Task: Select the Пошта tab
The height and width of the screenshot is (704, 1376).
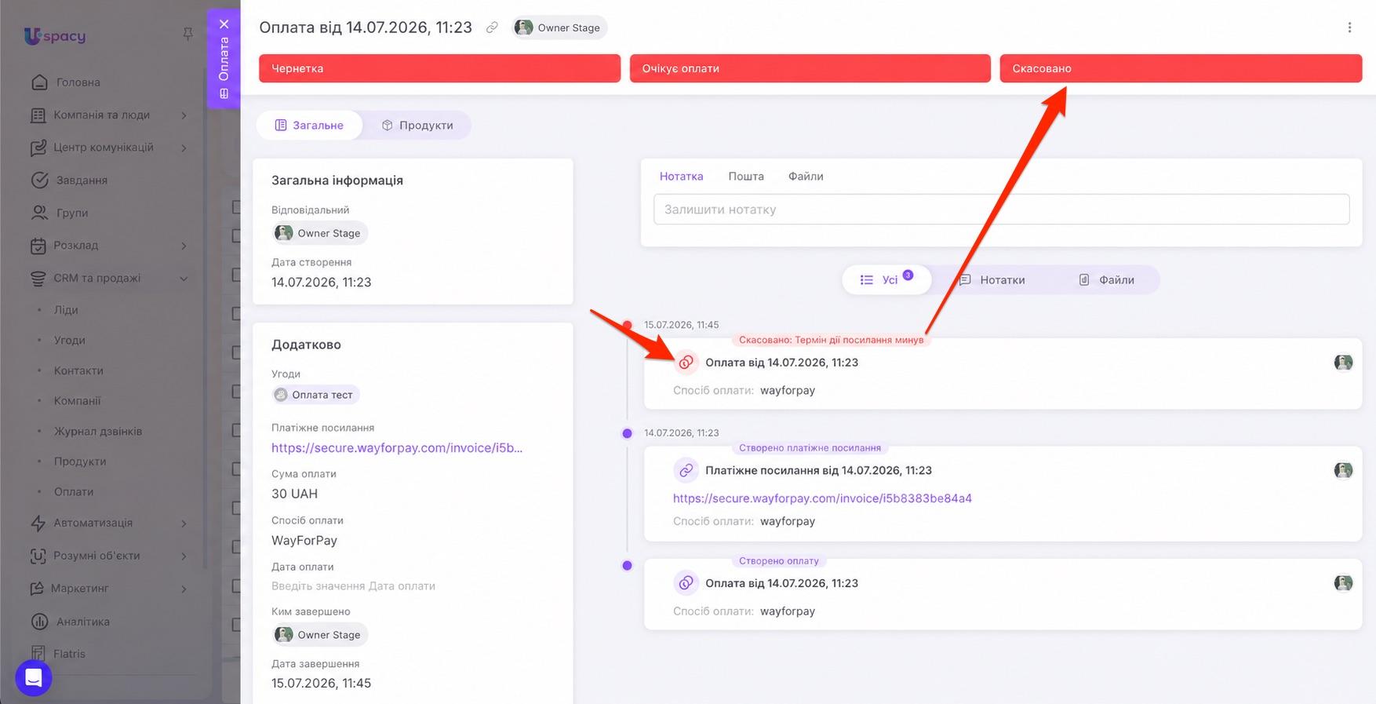Action: click(745, 177)
